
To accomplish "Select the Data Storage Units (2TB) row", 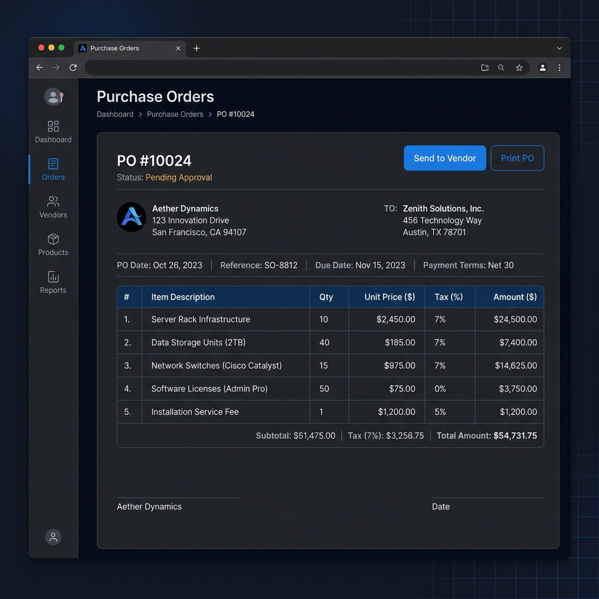I will pos(331,342).
